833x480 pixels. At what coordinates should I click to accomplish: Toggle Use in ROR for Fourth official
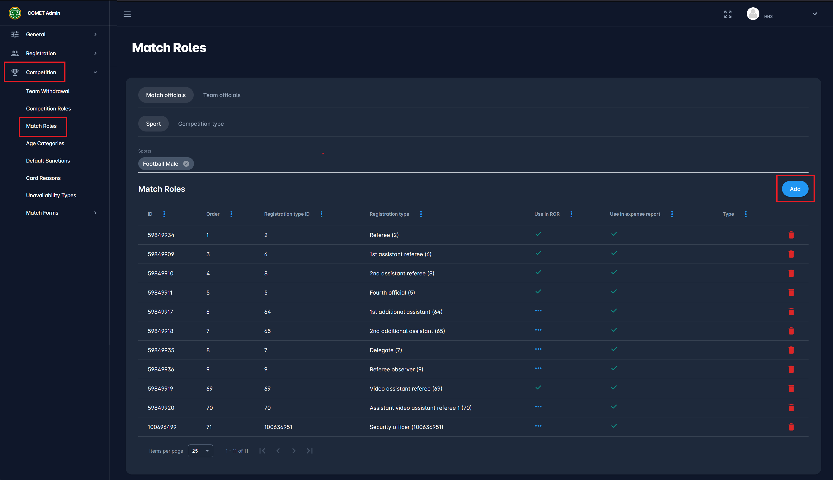tap(538, 291)
